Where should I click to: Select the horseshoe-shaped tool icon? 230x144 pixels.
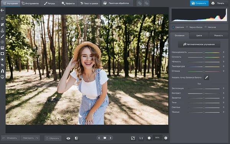click(x=2, y=71)
